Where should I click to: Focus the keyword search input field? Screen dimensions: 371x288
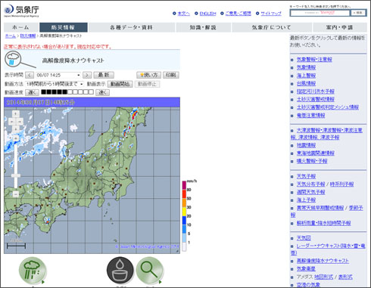(x=320, y=13)
